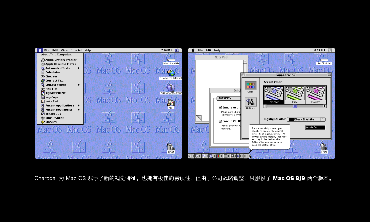The width and height of the screenshot is (370, 222).
Task: Choose Find File from Apple menu
Action: pyautogui.click(x=60, y=89)
